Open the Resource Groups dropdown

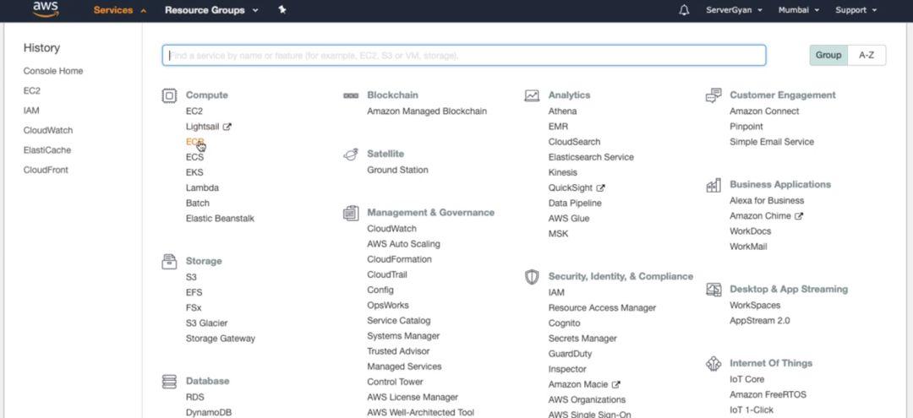point(211,10)
